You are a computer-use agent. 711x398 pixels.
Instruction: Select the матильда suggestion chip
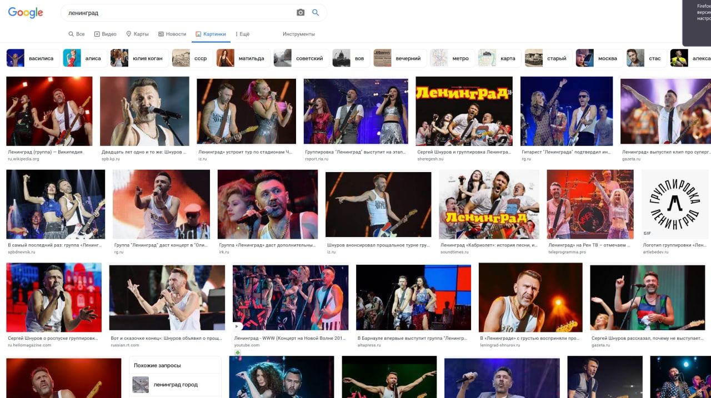tap(243, 58)
